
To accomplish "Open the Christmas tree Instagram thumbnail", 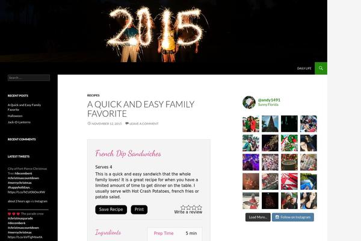I will tap(270, 124).
